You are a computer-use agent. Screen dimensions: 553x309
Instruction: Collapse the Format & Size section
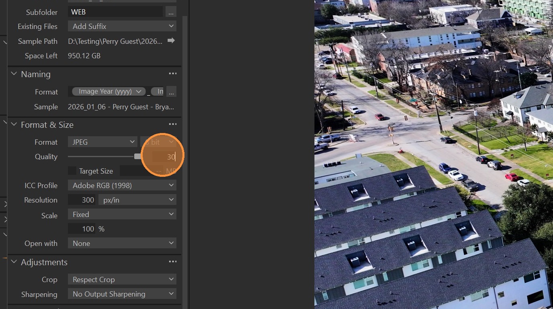click(14, 125)
